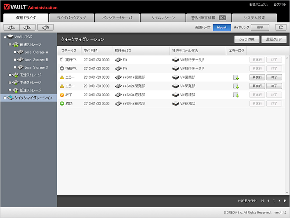Click the 待機中 waiting status icon
Screen dimensions: 290x218
[62, 69]
